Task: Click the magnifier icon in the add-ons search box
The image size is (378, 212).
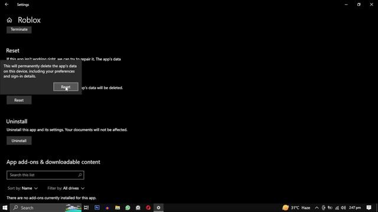Action: point(80,175)
